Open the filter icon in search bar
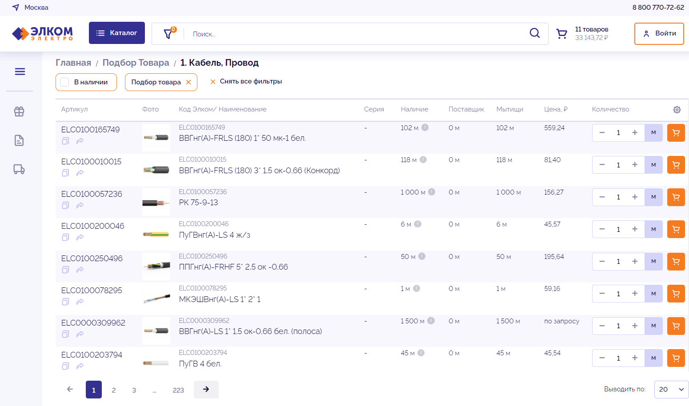This screenshot has width=689, height=406. [168, 34]
